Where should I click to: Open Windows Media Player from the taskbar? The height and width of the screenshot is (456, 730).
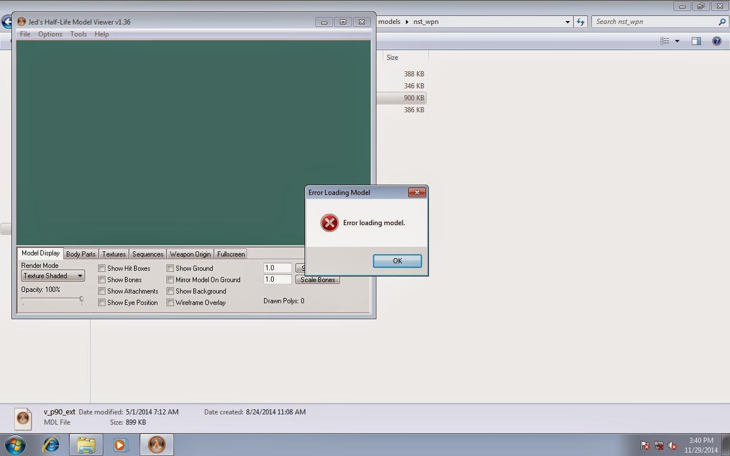tap(120, 445)
